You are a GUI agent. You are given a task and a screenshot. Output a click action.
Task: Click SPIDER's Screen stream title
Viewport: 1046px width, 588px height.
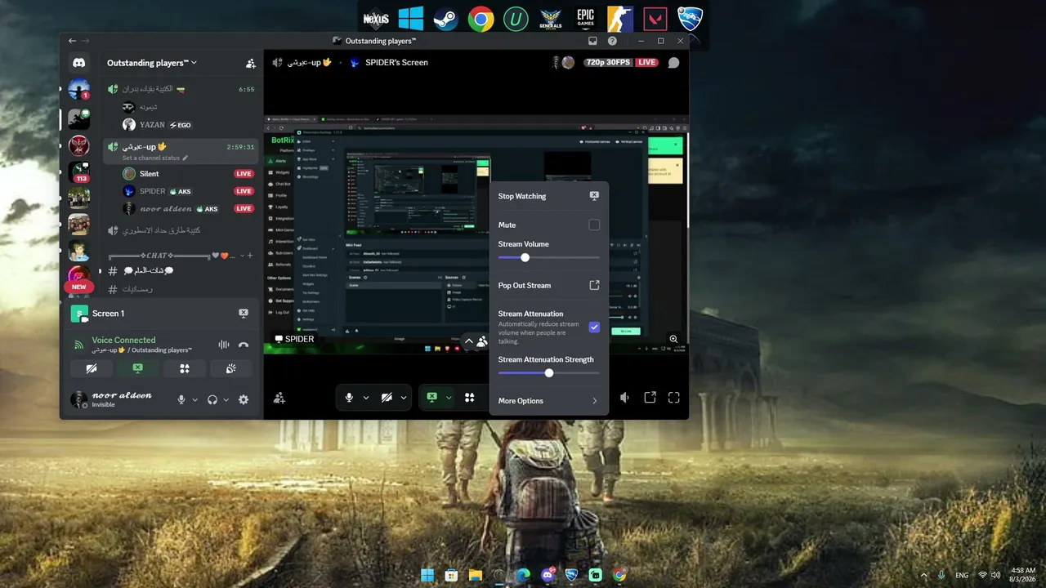pyautogui.click(x=395, y=63)
